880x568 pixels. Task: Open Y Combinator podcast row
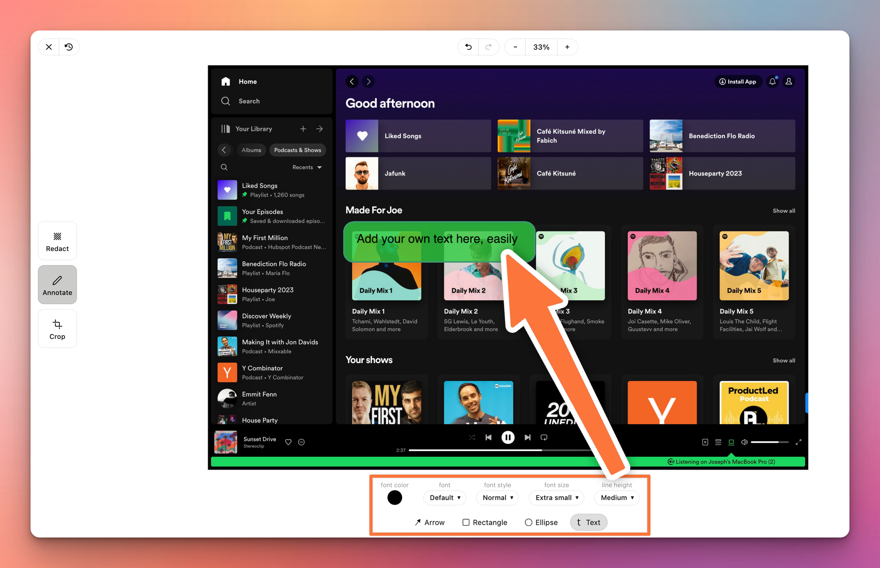pyautogui.click(x=272, y=372)
